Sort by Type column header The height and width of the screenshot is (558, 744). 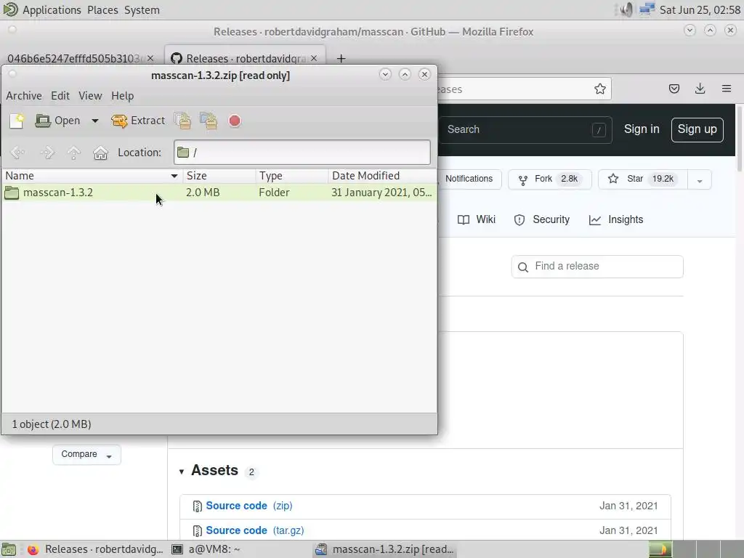click(292, 176)
